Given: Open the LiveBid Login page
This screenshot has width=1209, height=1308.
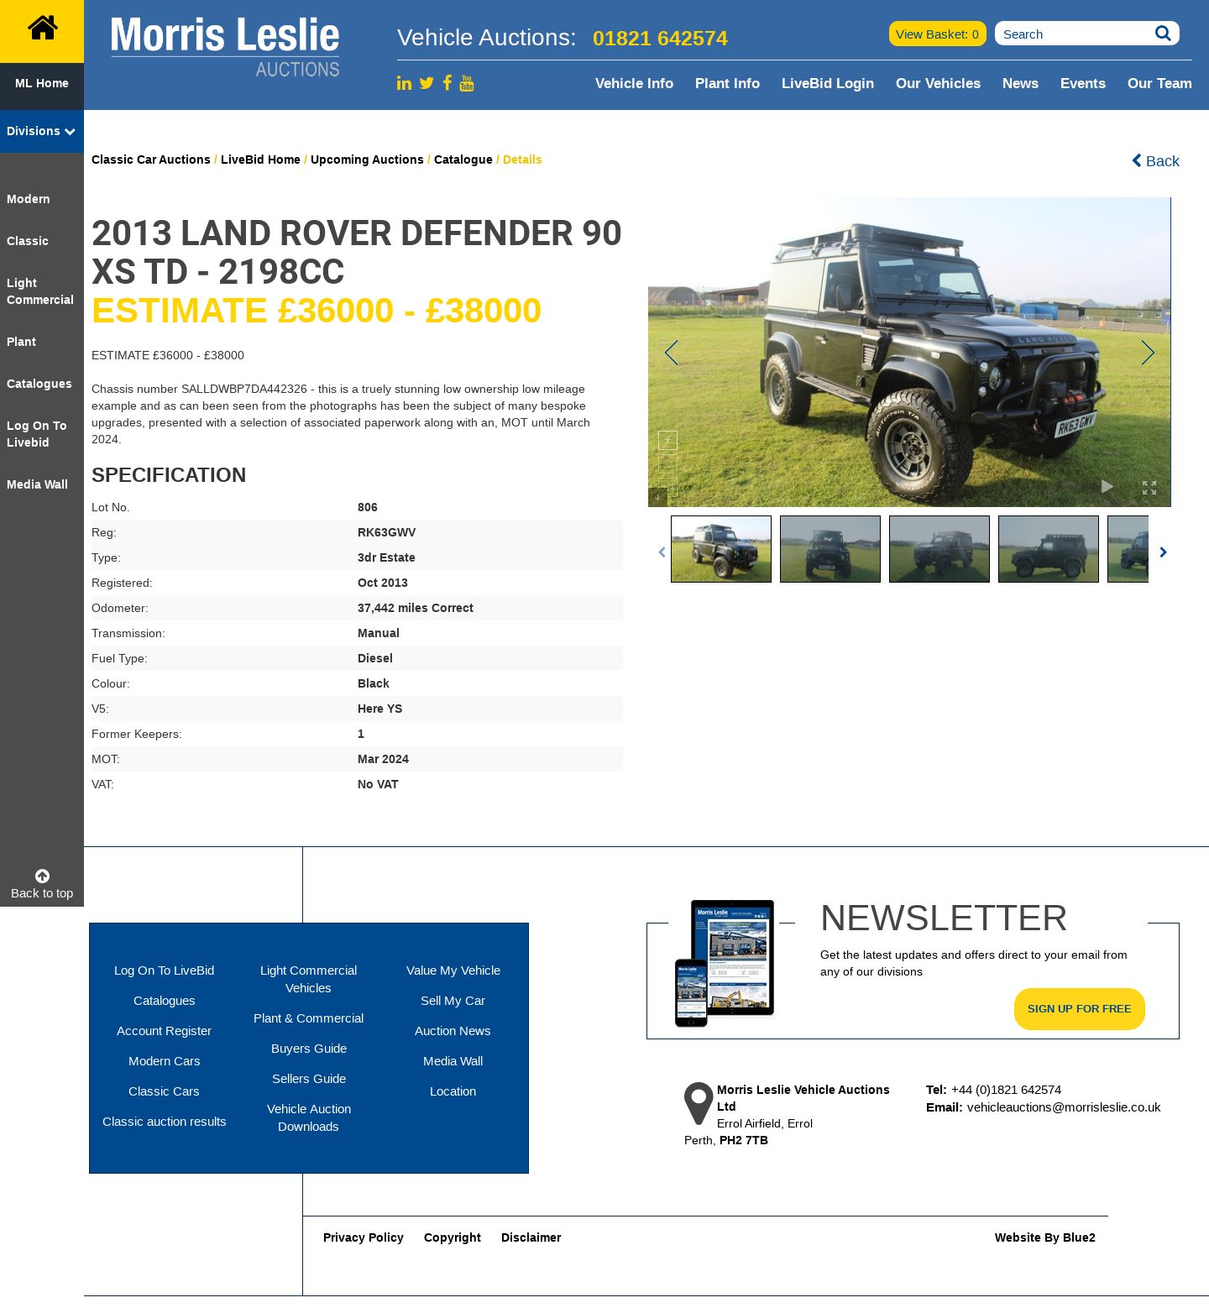Looking at the screenshot, I should [x=828, y=83].
